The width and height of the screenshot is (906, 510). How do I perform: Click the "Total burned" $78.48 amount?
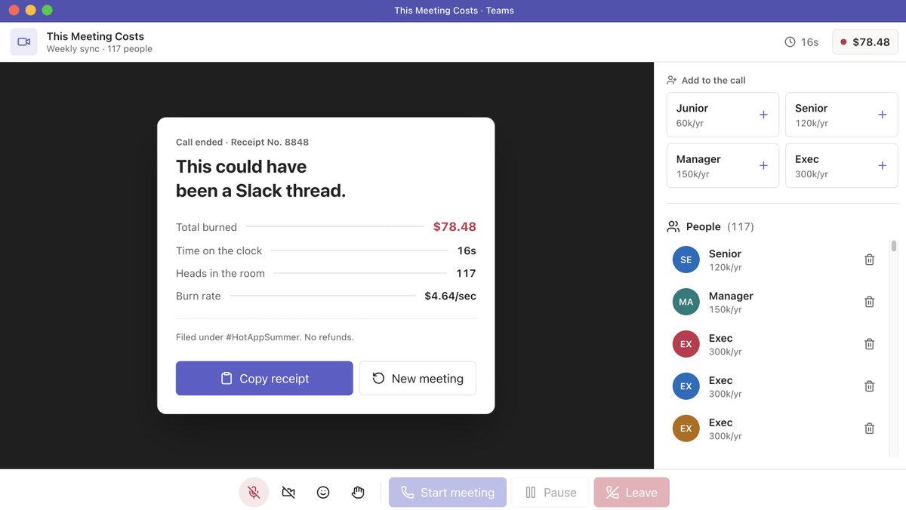tap(455, 227)
